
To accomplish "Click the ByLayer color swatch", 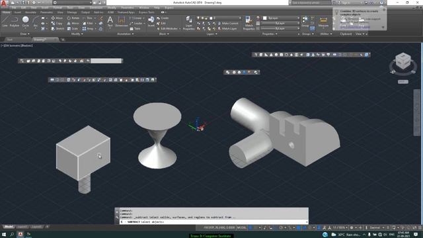I will pyautogui.click(x=264, y=18).
